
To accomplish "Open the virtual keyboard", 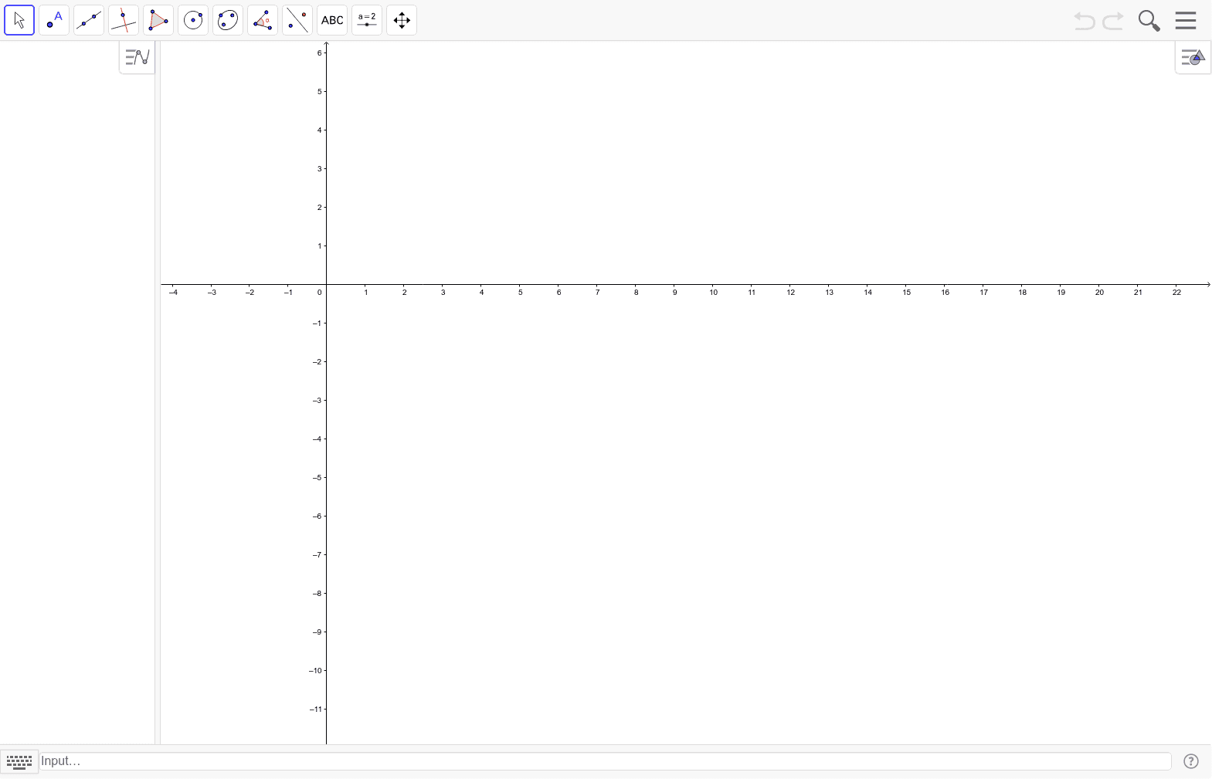I will pyautogui.click(x=19, y=762).
